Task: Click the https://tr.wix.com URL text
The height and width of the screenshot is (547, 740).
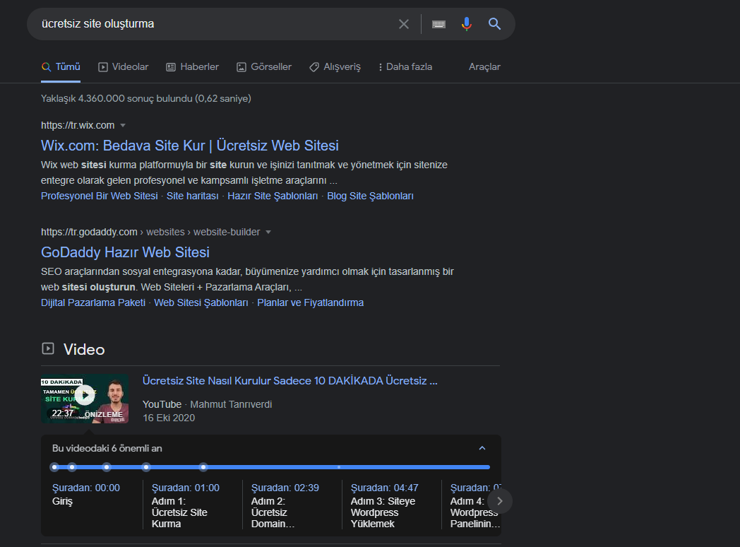Action: pyautogui.click(x=78, y=126)
